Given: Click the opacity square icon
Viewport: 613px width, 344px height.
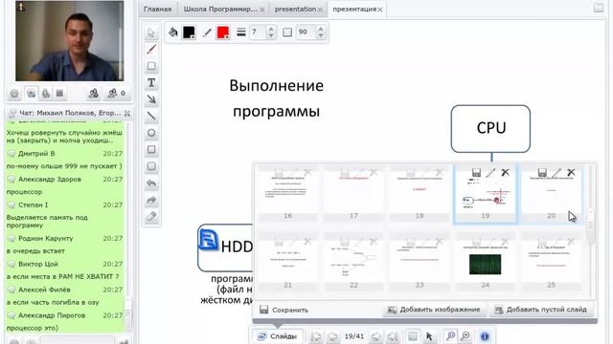Looking at the screenshot, I should [x=287, y=32].
